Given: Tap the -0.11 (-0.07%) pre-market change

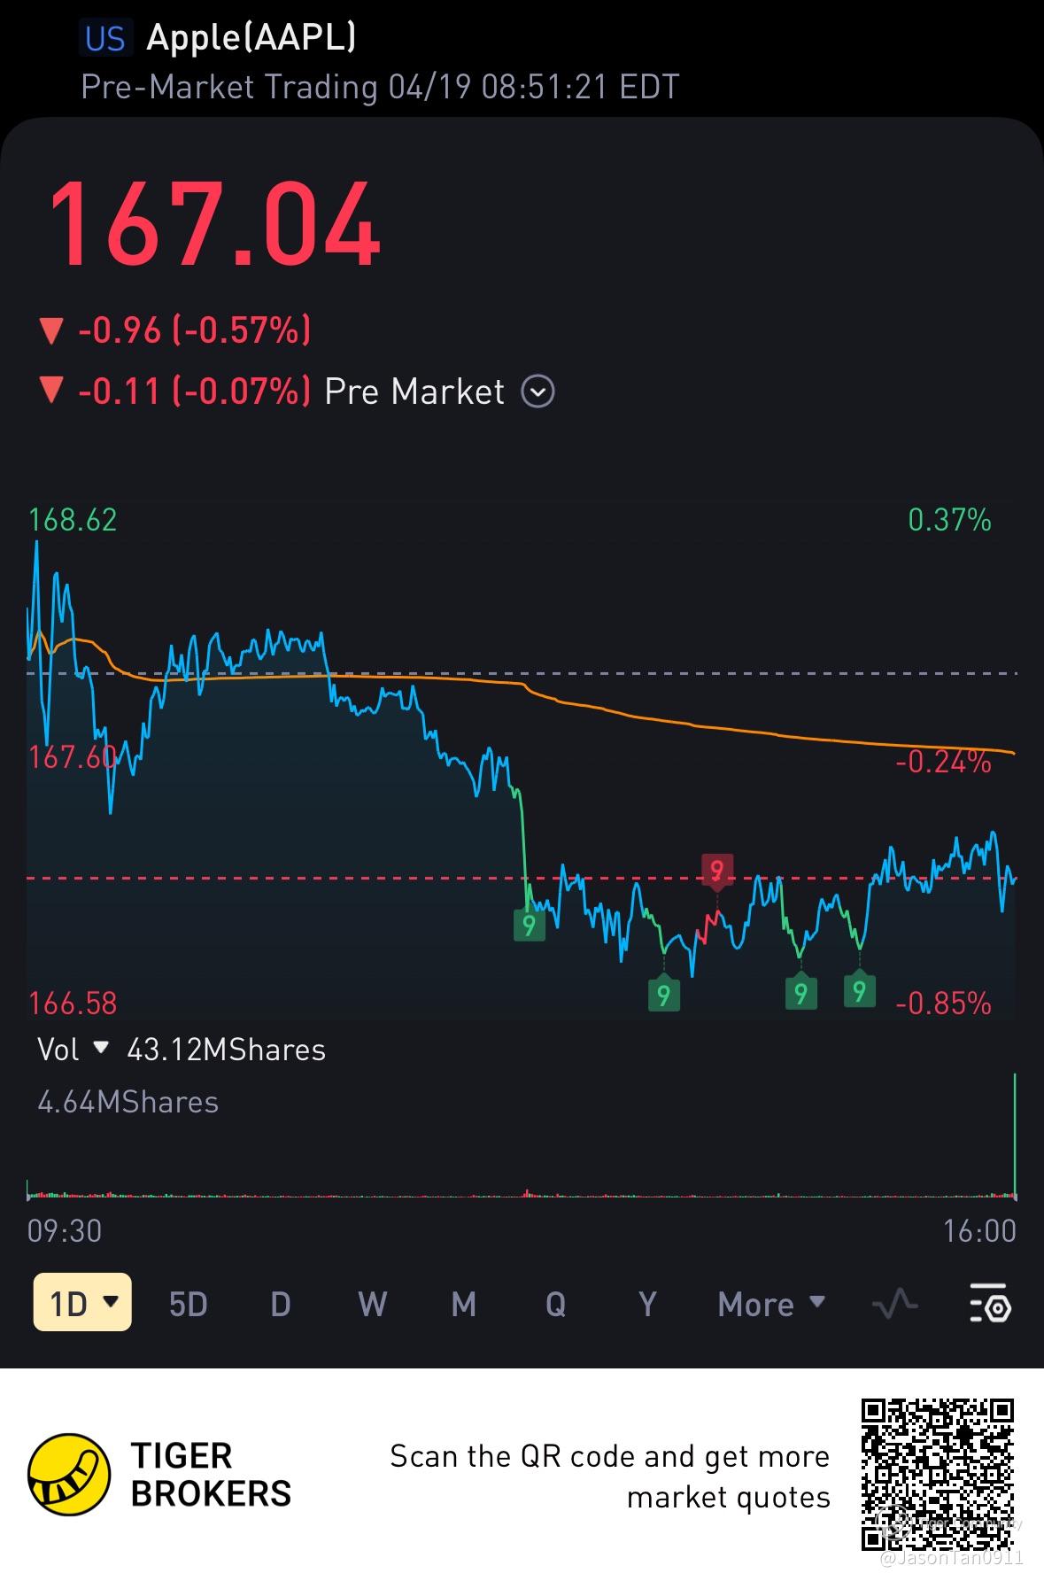Looking at the screenshot, I should pyautogui.click(x=195, y=391).
